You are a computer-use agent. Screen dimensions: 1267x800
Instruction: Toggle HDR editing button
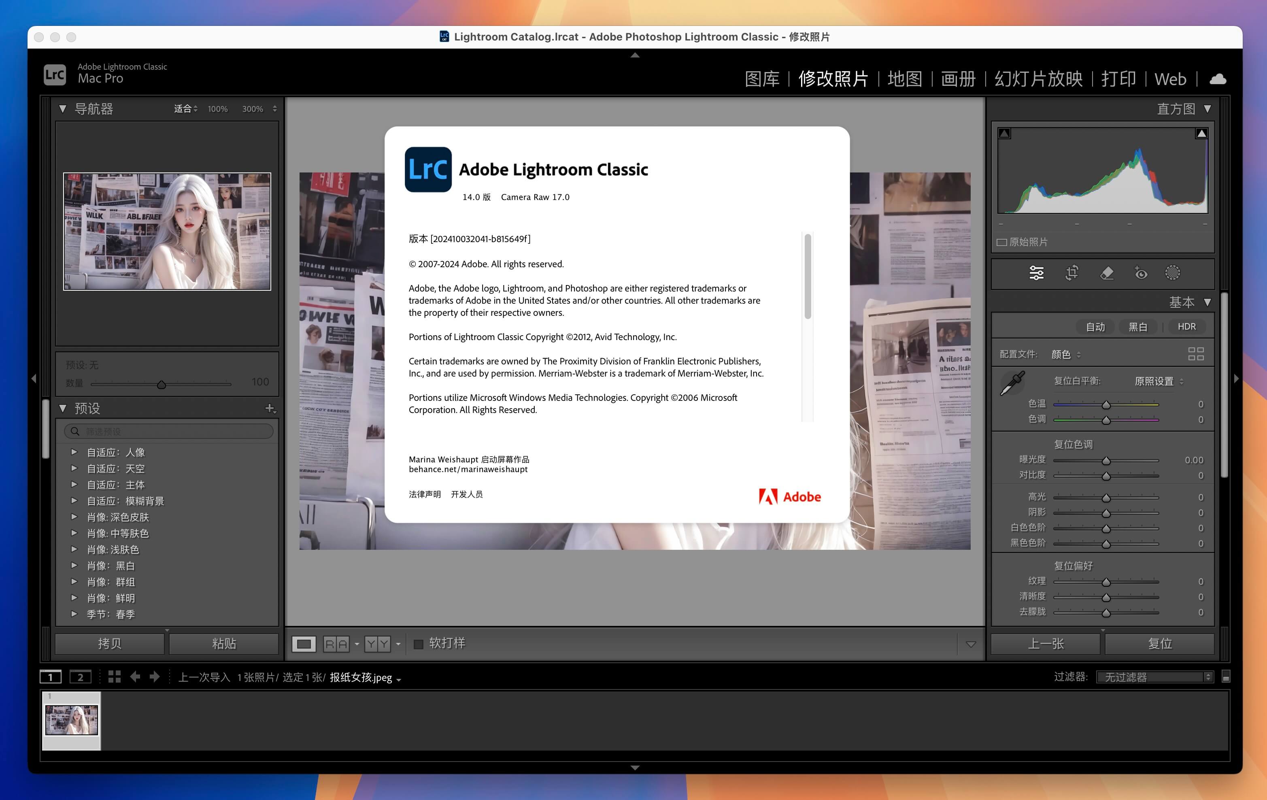(1186, 327)
